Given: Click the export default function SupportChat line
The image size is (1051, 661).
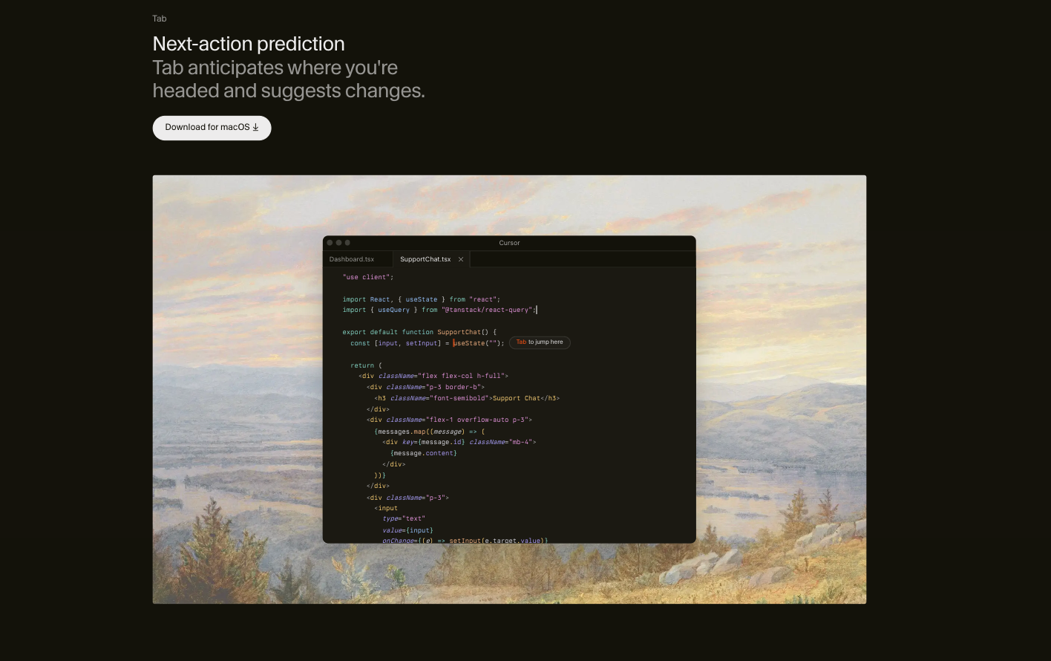Looking at the screenshot, I should tap(419, 332).
